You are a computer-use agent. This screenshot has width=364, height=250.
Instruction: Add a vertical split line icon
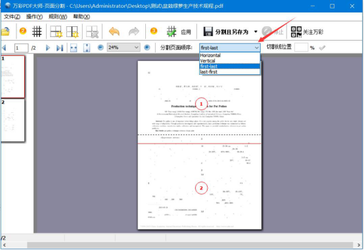72,31
